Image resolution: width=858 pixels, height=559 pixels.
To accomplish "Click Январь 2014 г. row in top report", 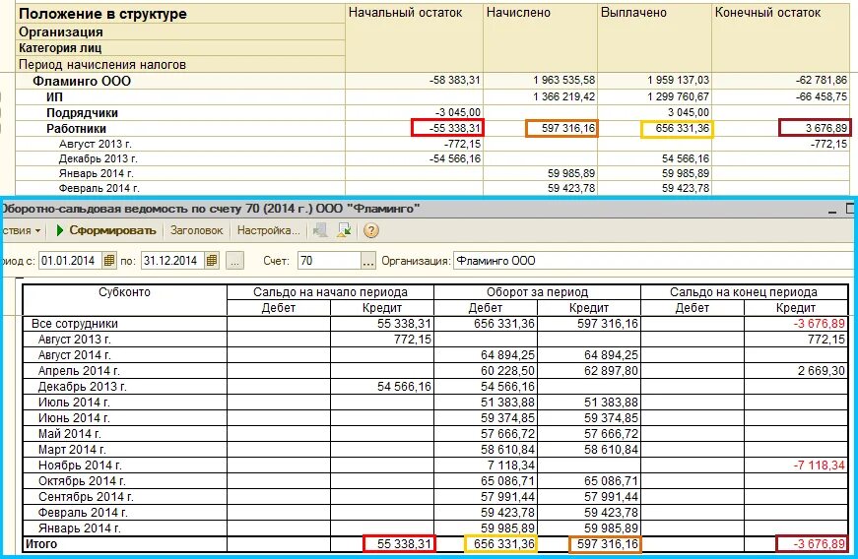I will click(431, 174).
